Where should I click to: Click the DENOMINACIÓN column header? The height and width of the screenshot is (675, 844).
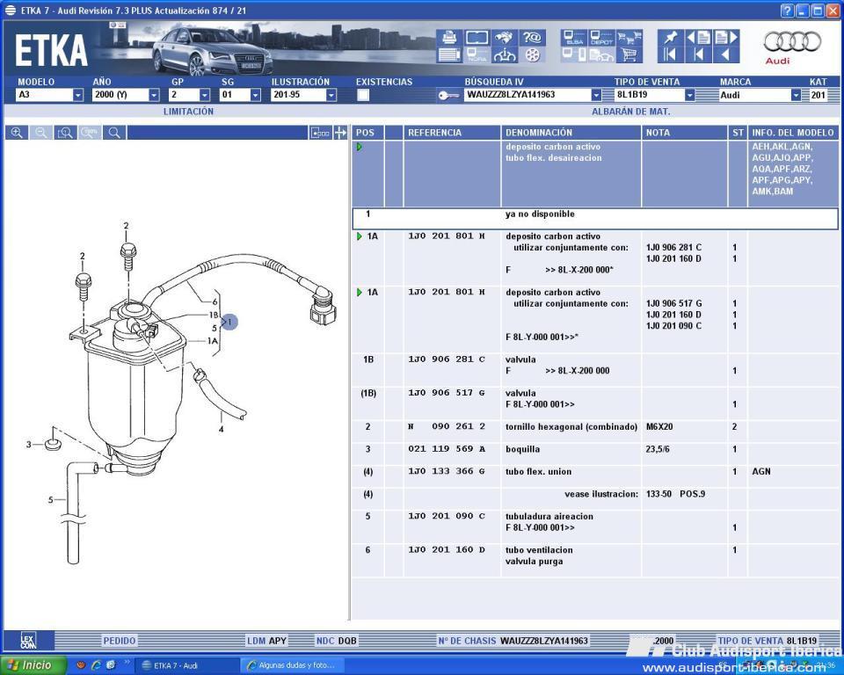click(571, 133)
